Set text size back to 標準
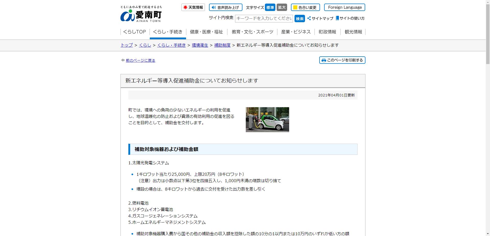This screenshot has width=490, height=236. coord(270,7)
